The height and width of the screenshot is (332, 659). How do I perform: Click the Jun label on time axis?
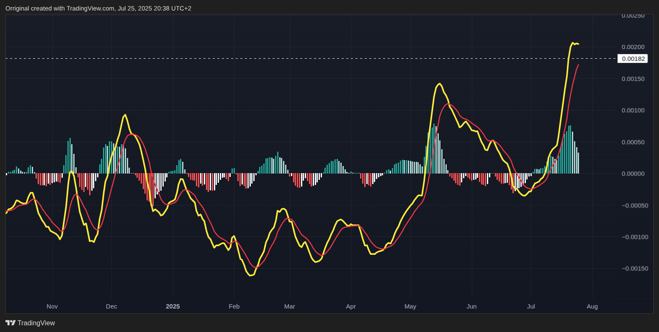pos(471,306)
